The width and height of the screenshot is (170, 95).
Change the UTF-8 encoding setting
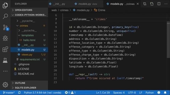[132, 93]
